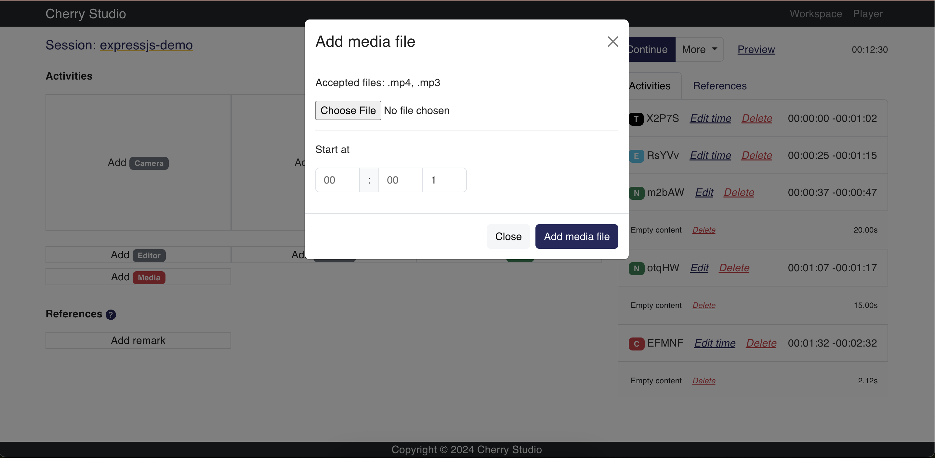Delete the 20.00s empty content
The image size is (935, 458).
(x=704, y=230)
